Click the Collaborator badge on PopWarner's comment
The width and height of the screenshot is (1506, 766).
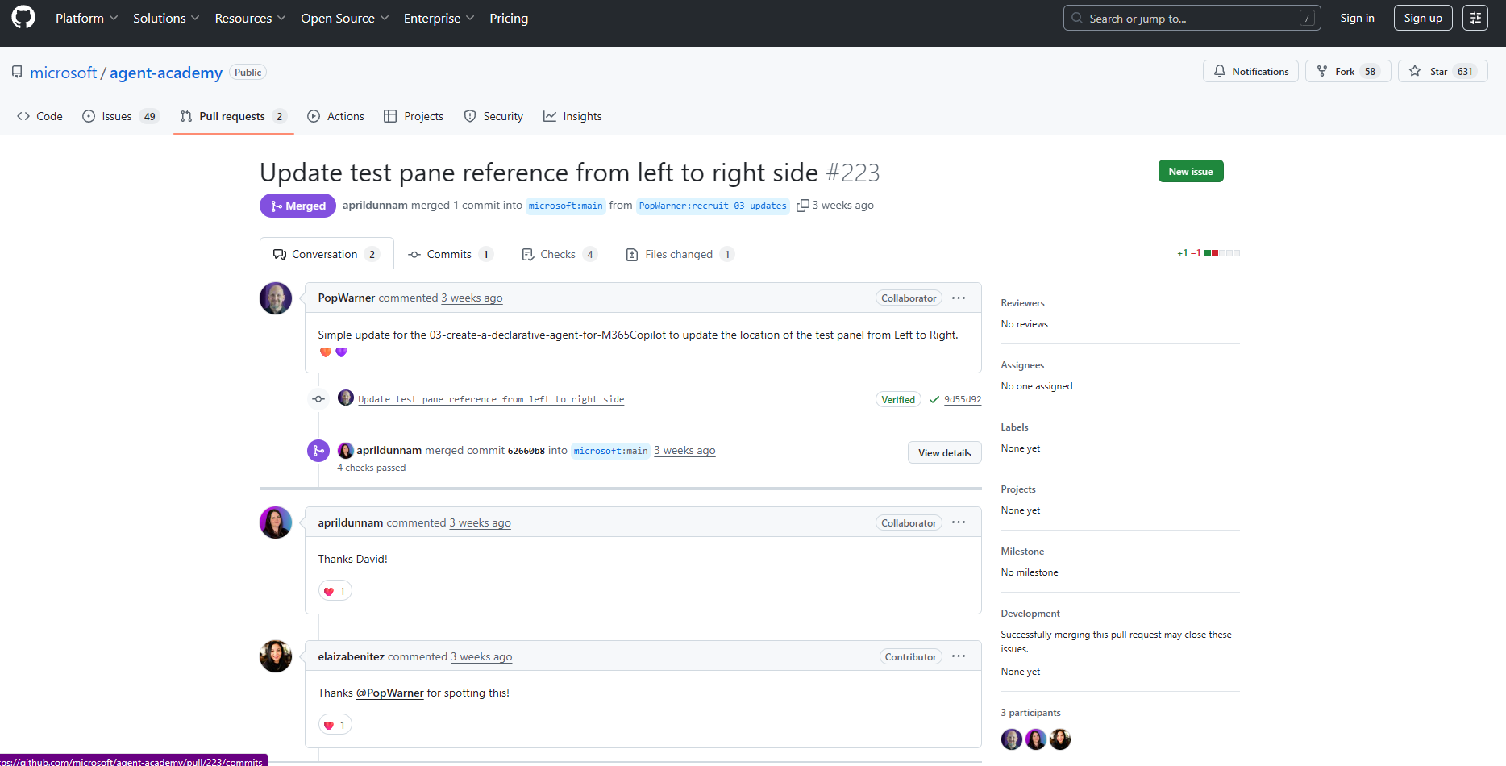tap(908, 298)
